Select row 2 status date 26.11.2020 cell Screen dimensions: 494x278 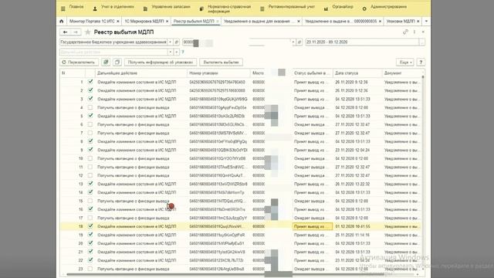(357, 90)
